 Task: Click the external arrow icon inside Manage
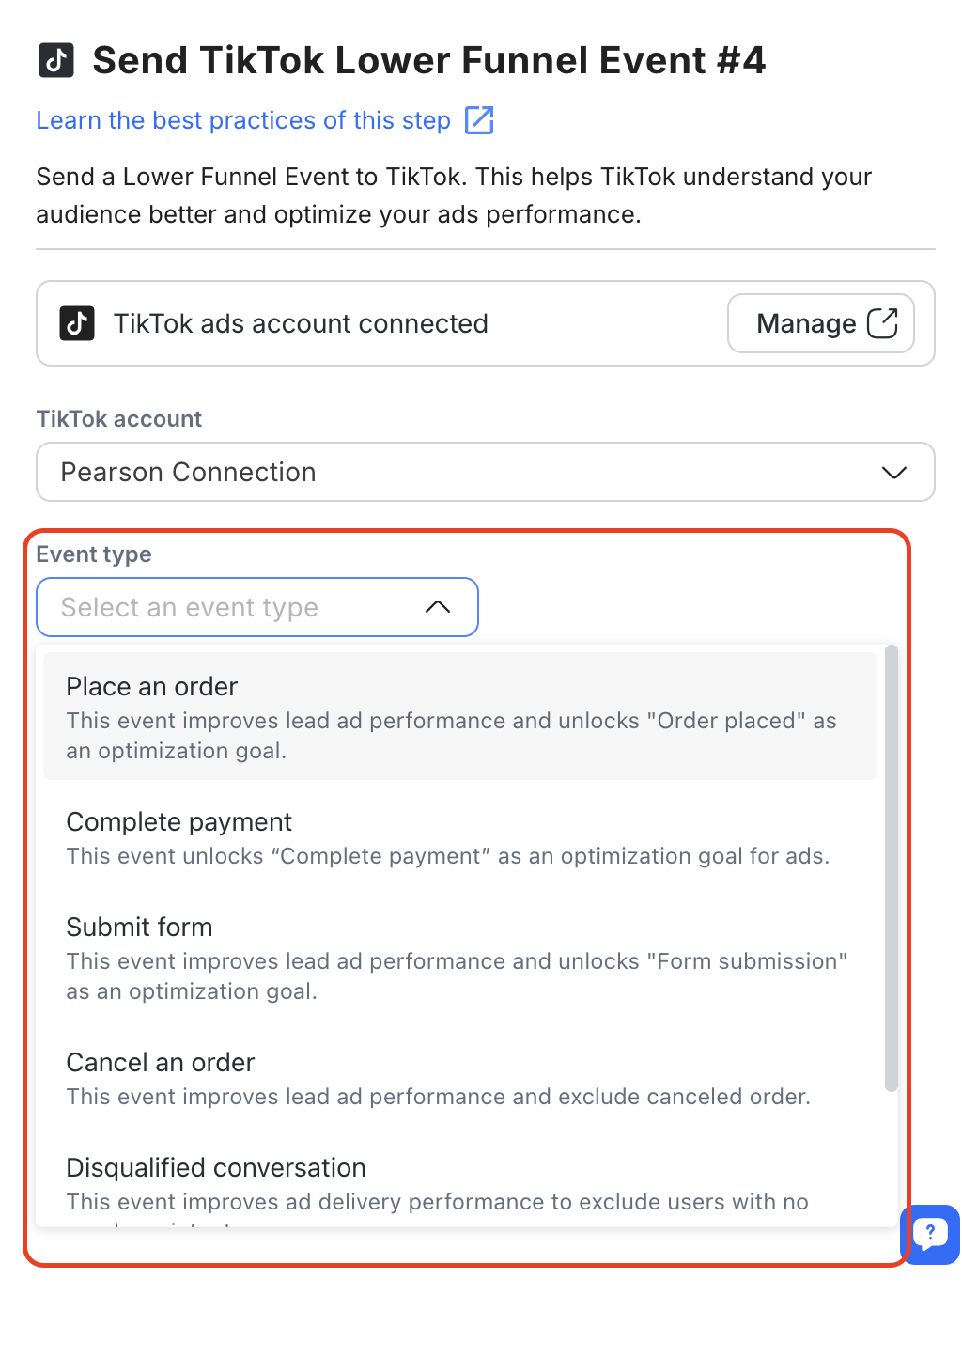point(882,323)
